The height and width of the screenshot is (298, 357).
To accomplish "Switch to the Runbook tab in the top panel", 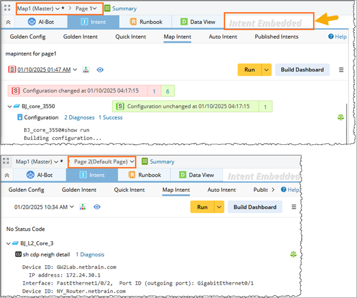I will pos(146,22).
